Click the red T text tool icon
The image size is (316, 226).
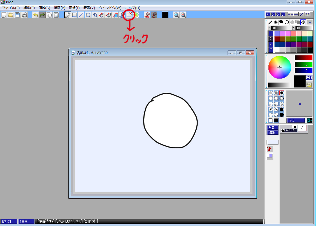(x=270, y=149)
